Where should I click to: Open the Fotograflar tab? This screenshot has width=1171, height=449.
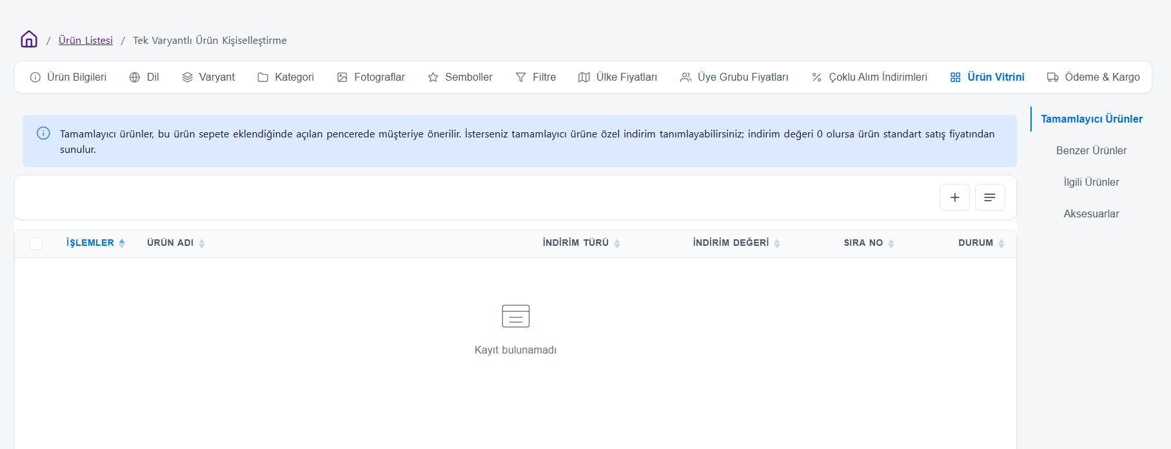point(371,77)
